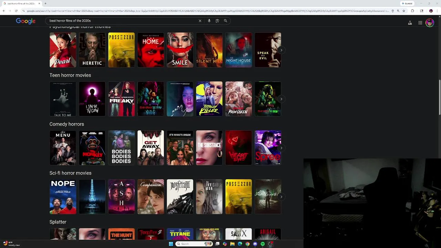Image resolution: width=441 pixels, height=248 pixels.
Task: Open the Nope movie poster
Action: [63, 197]
